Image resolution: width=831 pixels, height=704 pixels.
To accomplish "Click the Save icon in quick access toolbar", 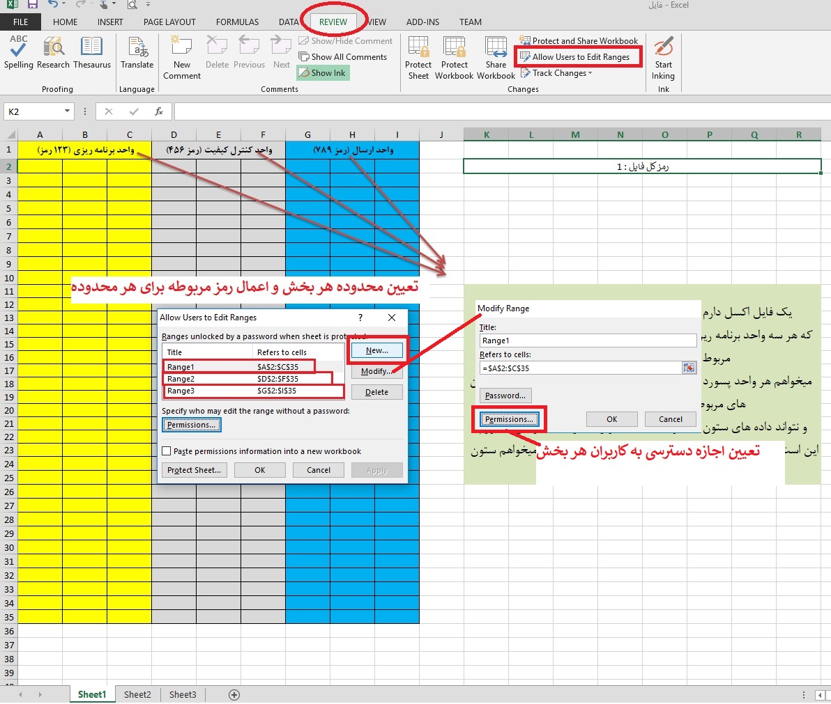I will (32, 5).
